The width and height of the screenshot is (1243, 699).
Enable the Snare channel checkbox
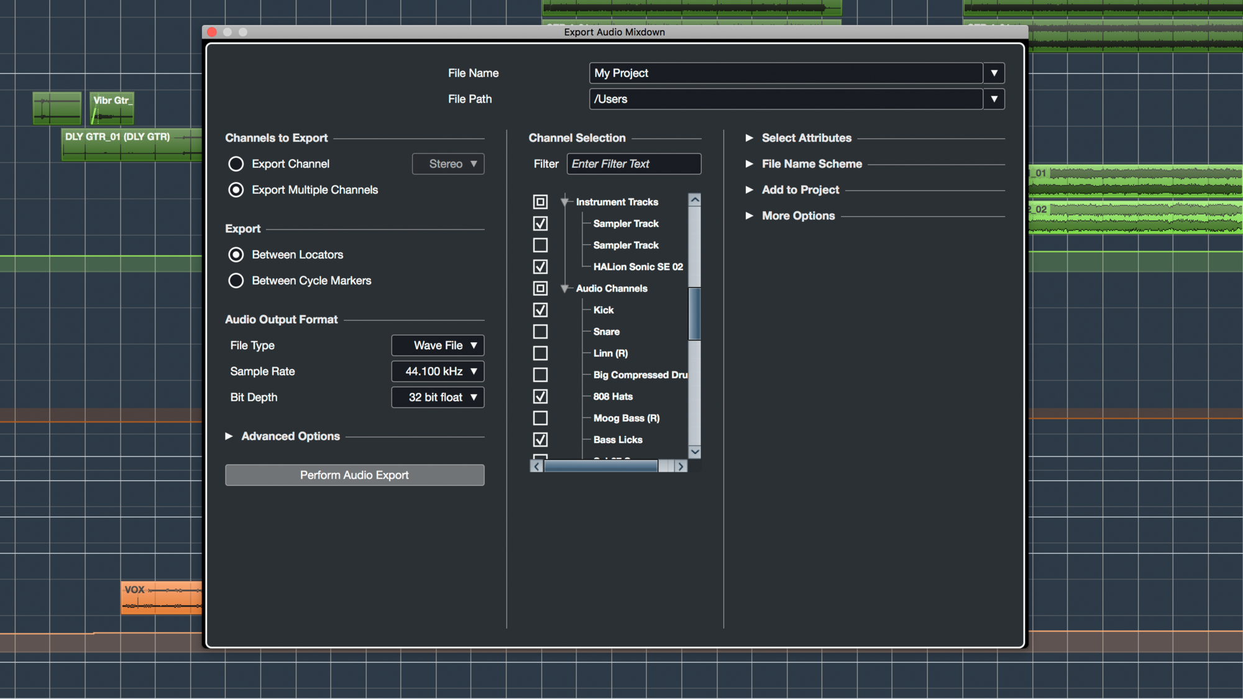tap(540, 332)
